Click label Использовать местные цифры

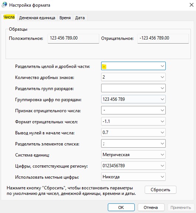pos(47,177)
